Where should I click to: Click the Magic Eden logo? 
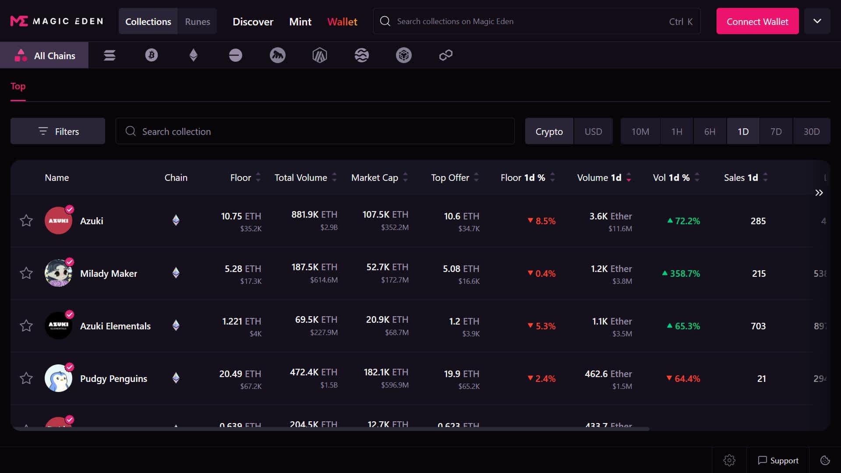click(x=56, y=21)
